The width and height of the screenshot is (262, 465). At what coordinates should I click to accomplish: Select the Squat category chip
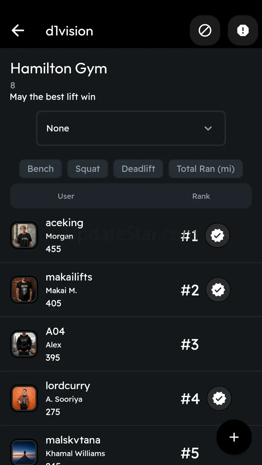point(88,169)
